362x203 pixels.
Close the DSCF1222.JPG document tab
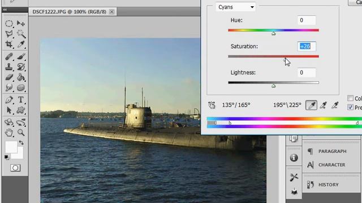(x=111, y=11)
